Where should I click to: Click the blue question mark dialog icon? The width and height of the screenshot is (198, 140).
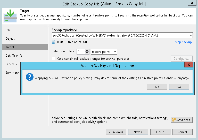[x=30, y=77]
